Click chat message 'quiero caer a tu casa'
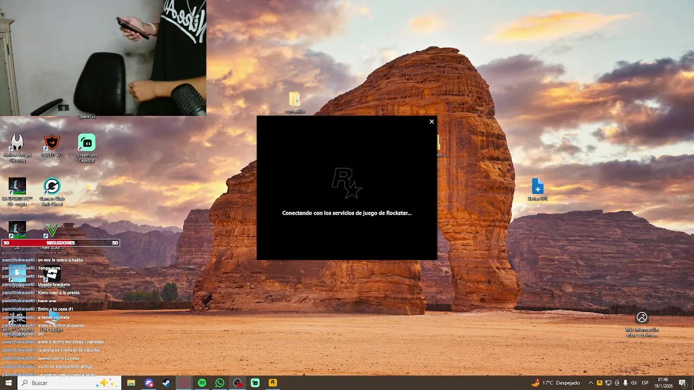This screenshot has height=390, width=694. pos(58,358)
